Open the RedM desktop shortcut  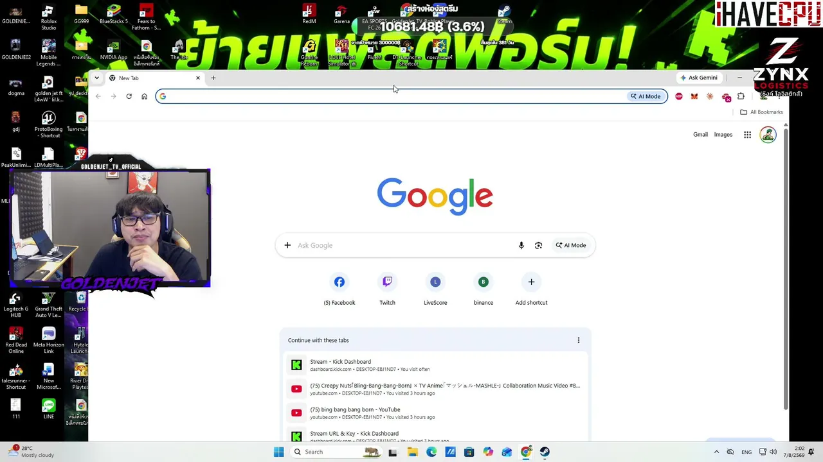point(309,15)
